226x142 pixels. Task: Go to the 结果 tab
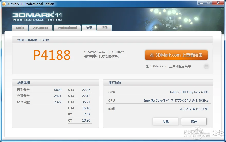89,28
